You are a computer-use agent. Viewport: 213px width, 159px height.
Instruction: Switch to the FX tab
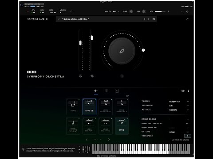tap(117, 91)
